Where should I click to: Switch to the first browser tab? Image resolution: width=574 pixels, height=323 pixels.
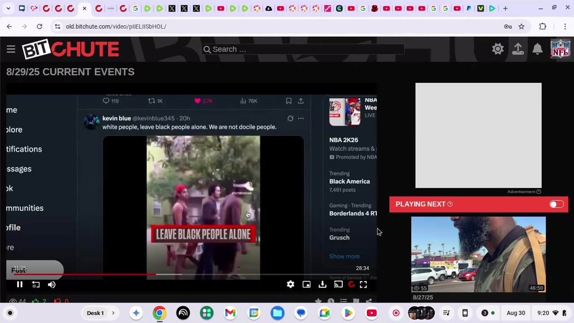[22, 9]
